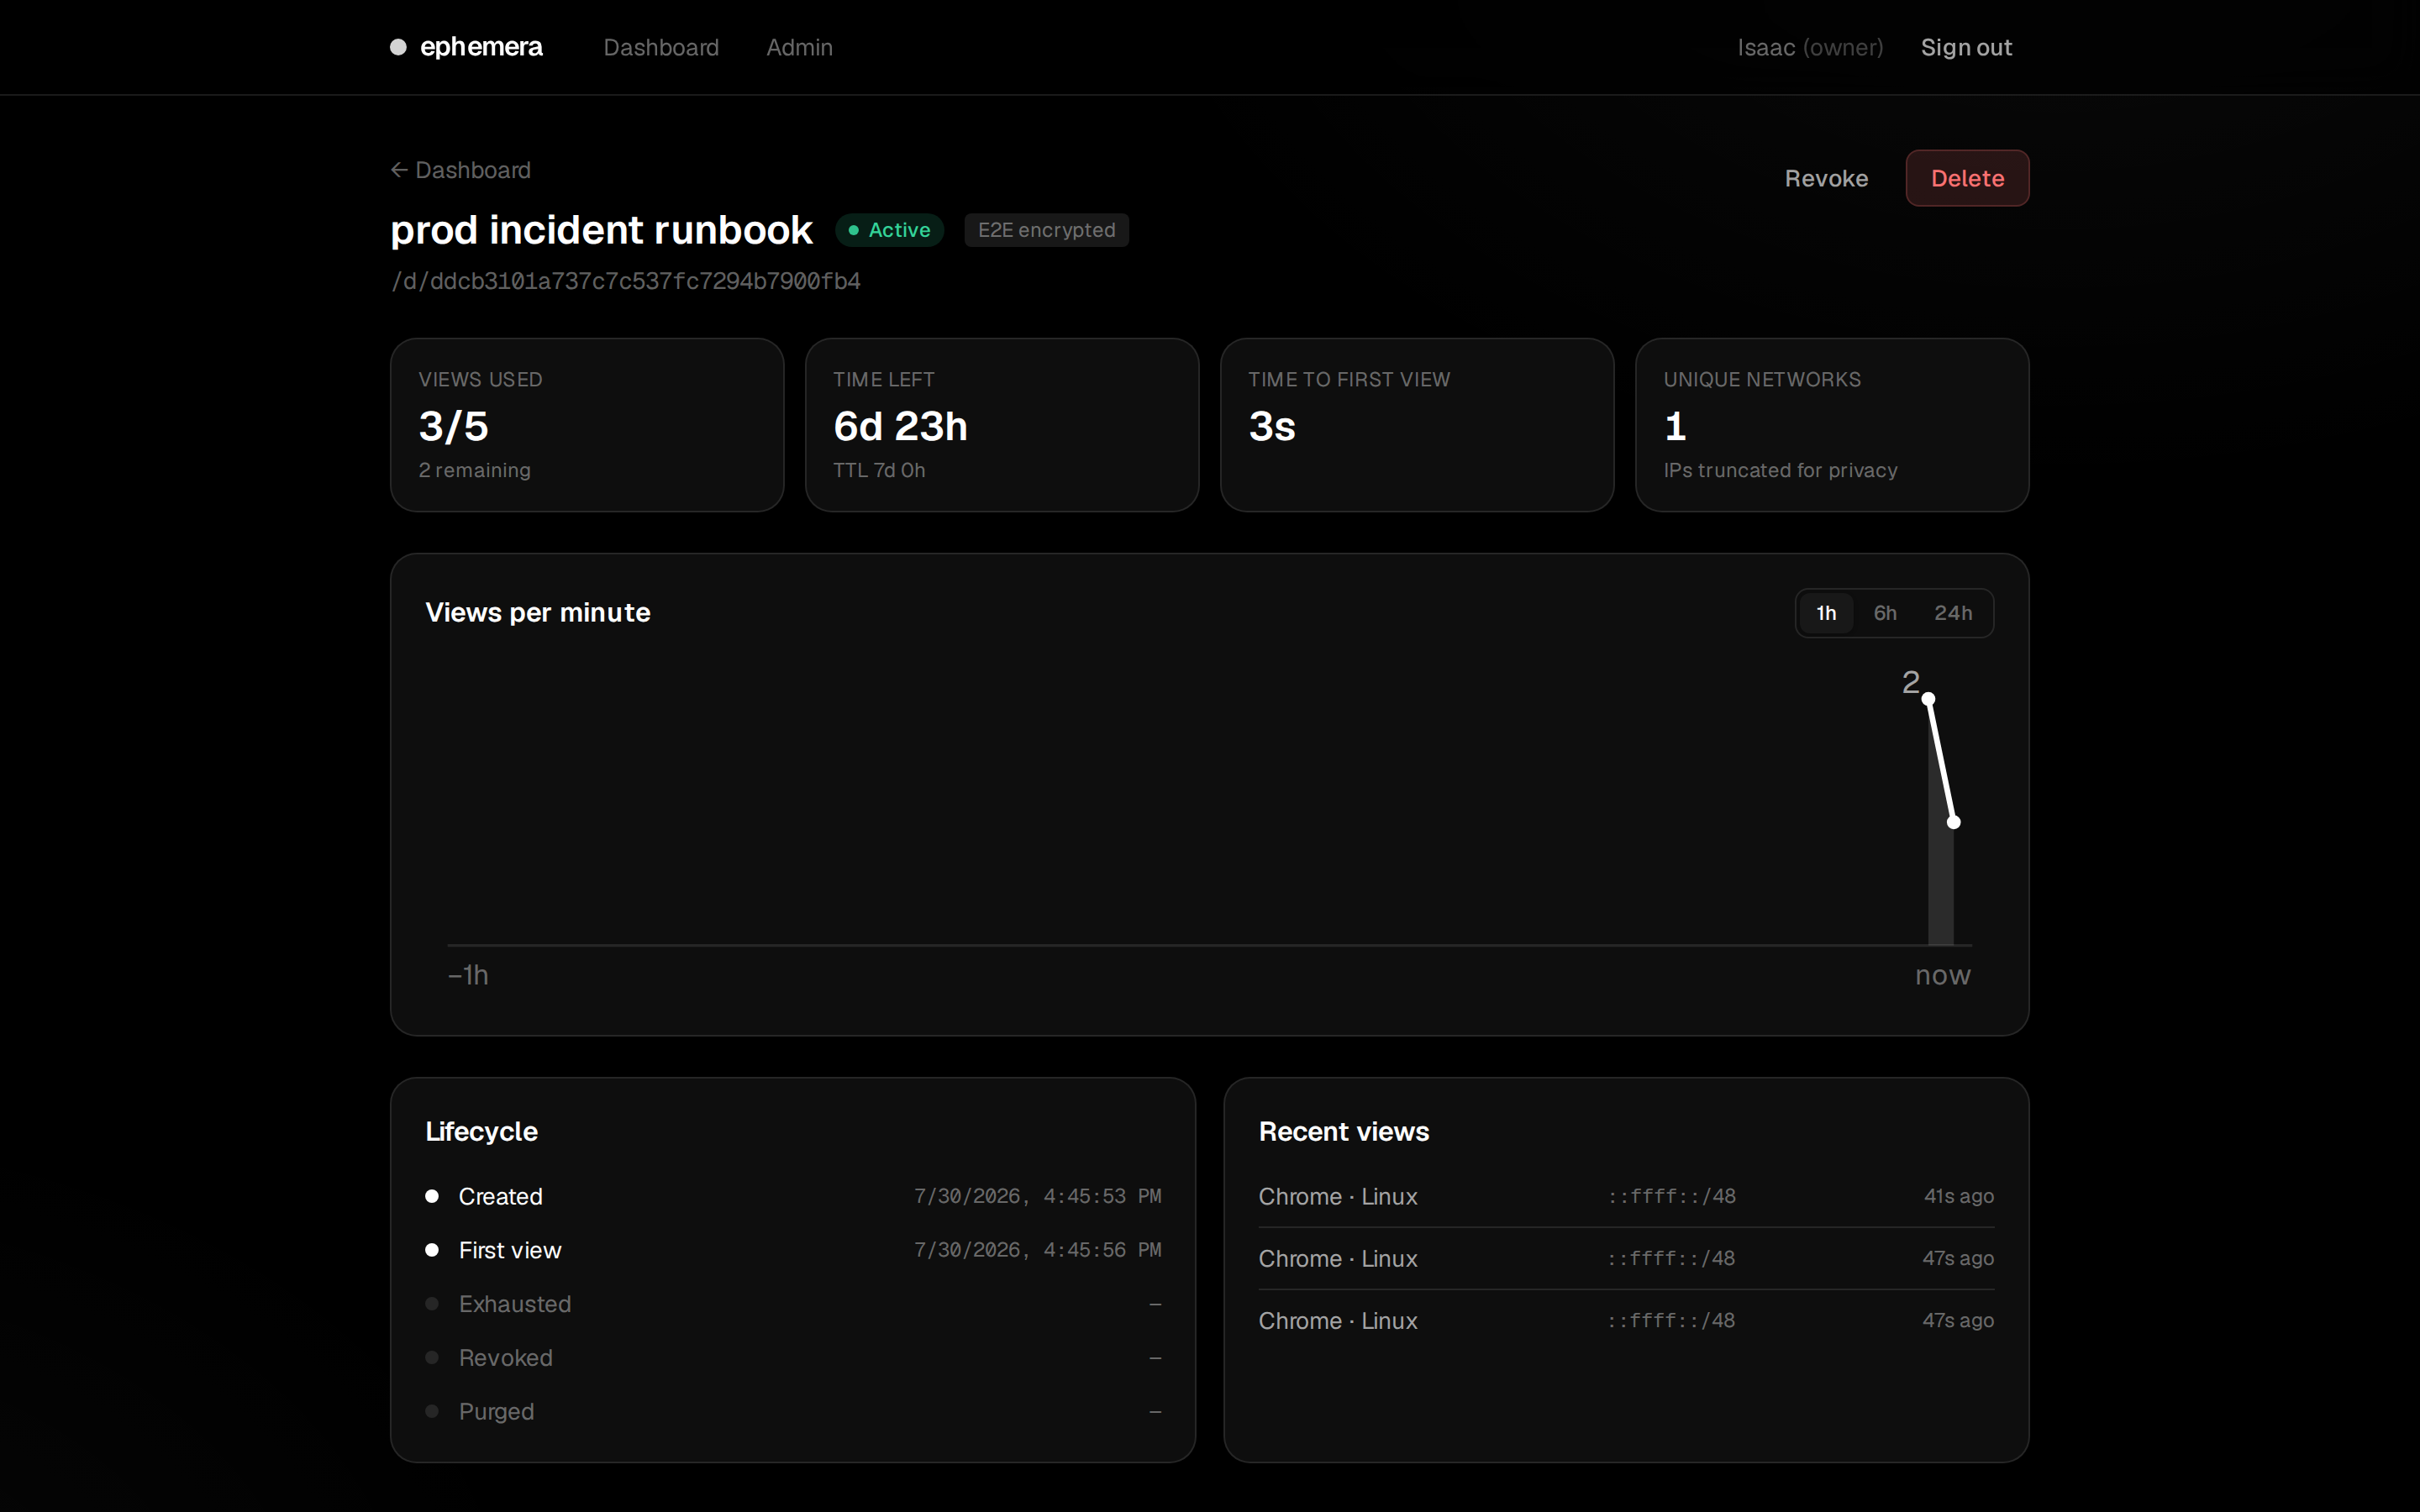Click the chart peak data point labeled 2
Screen dimensions: 2420x1512
click(x=1929, y=699)
